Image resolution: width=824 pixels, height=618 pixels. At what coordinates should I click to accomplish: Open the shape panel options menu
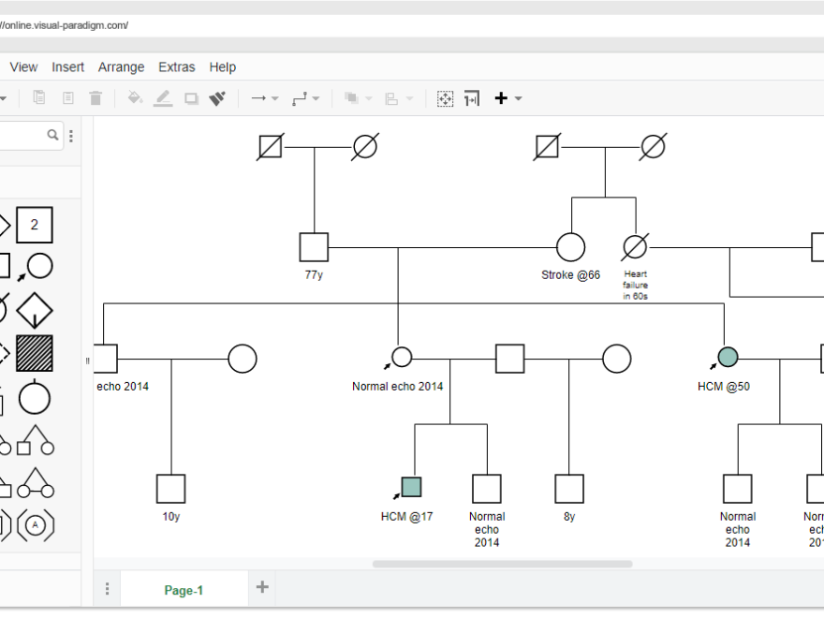click(70, 135)
